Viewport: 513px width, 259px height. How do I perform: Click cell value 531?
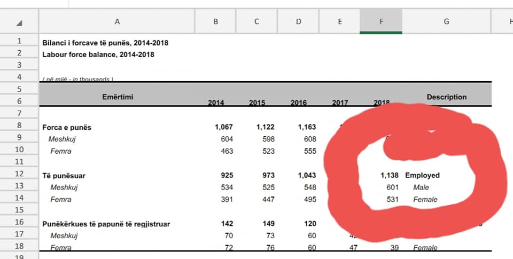click(392, 200)
